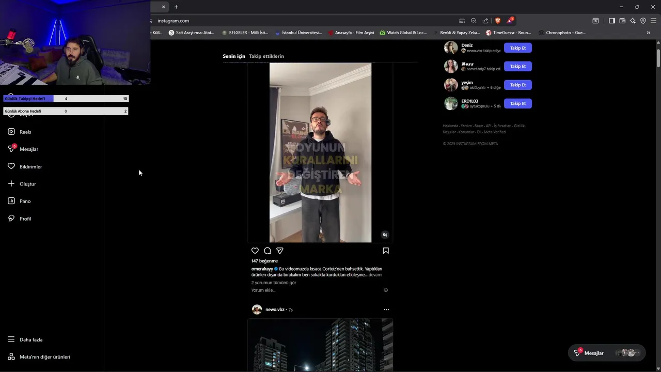
Task: Open the Brave VPN shield icon
Action: coord(643,21)
